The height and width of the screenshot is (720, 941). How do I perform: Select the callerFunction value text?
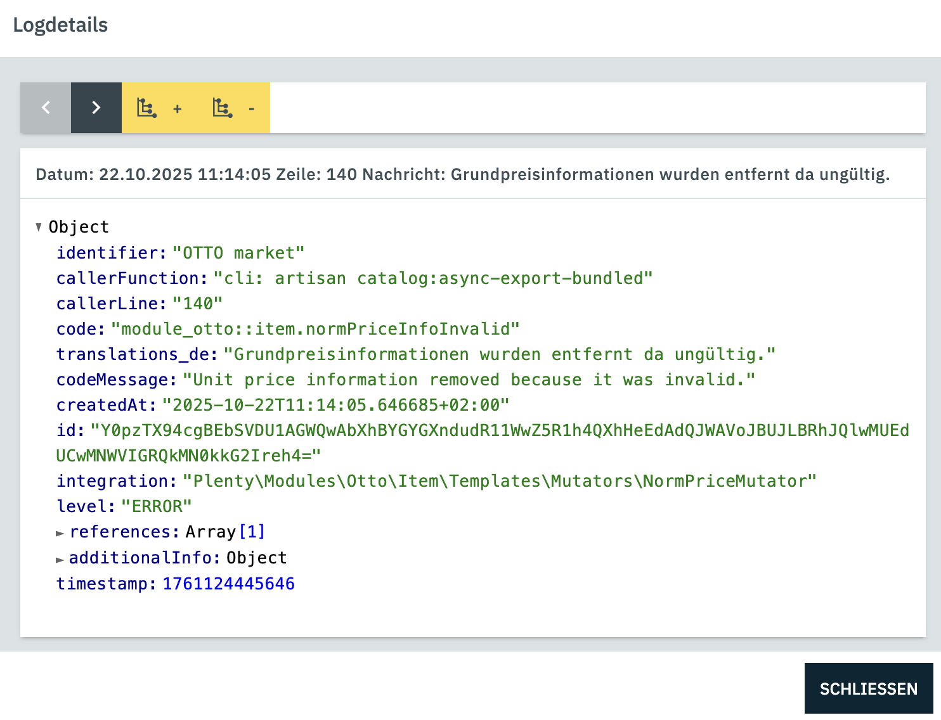tap(432, 278)
